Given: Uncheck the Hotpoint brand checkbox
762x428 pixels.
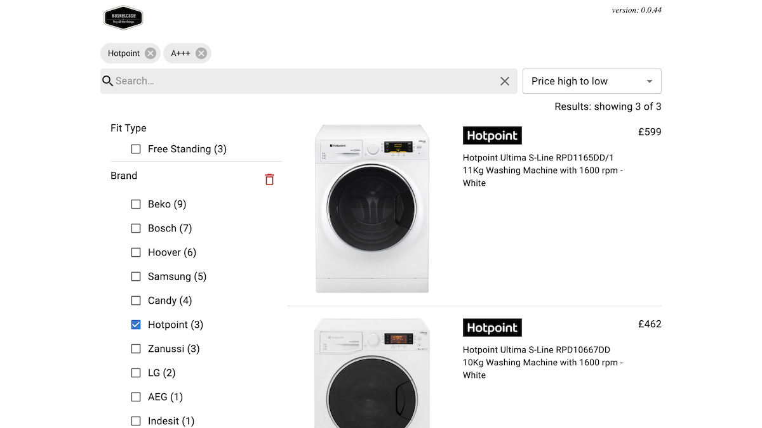Looking at the screenshot, I should [x=136, y=325].
